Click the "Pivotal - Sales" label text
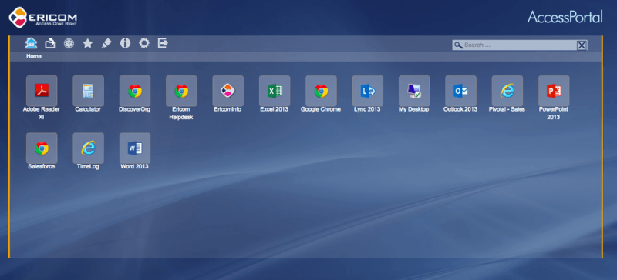 (x=507, y=109)
